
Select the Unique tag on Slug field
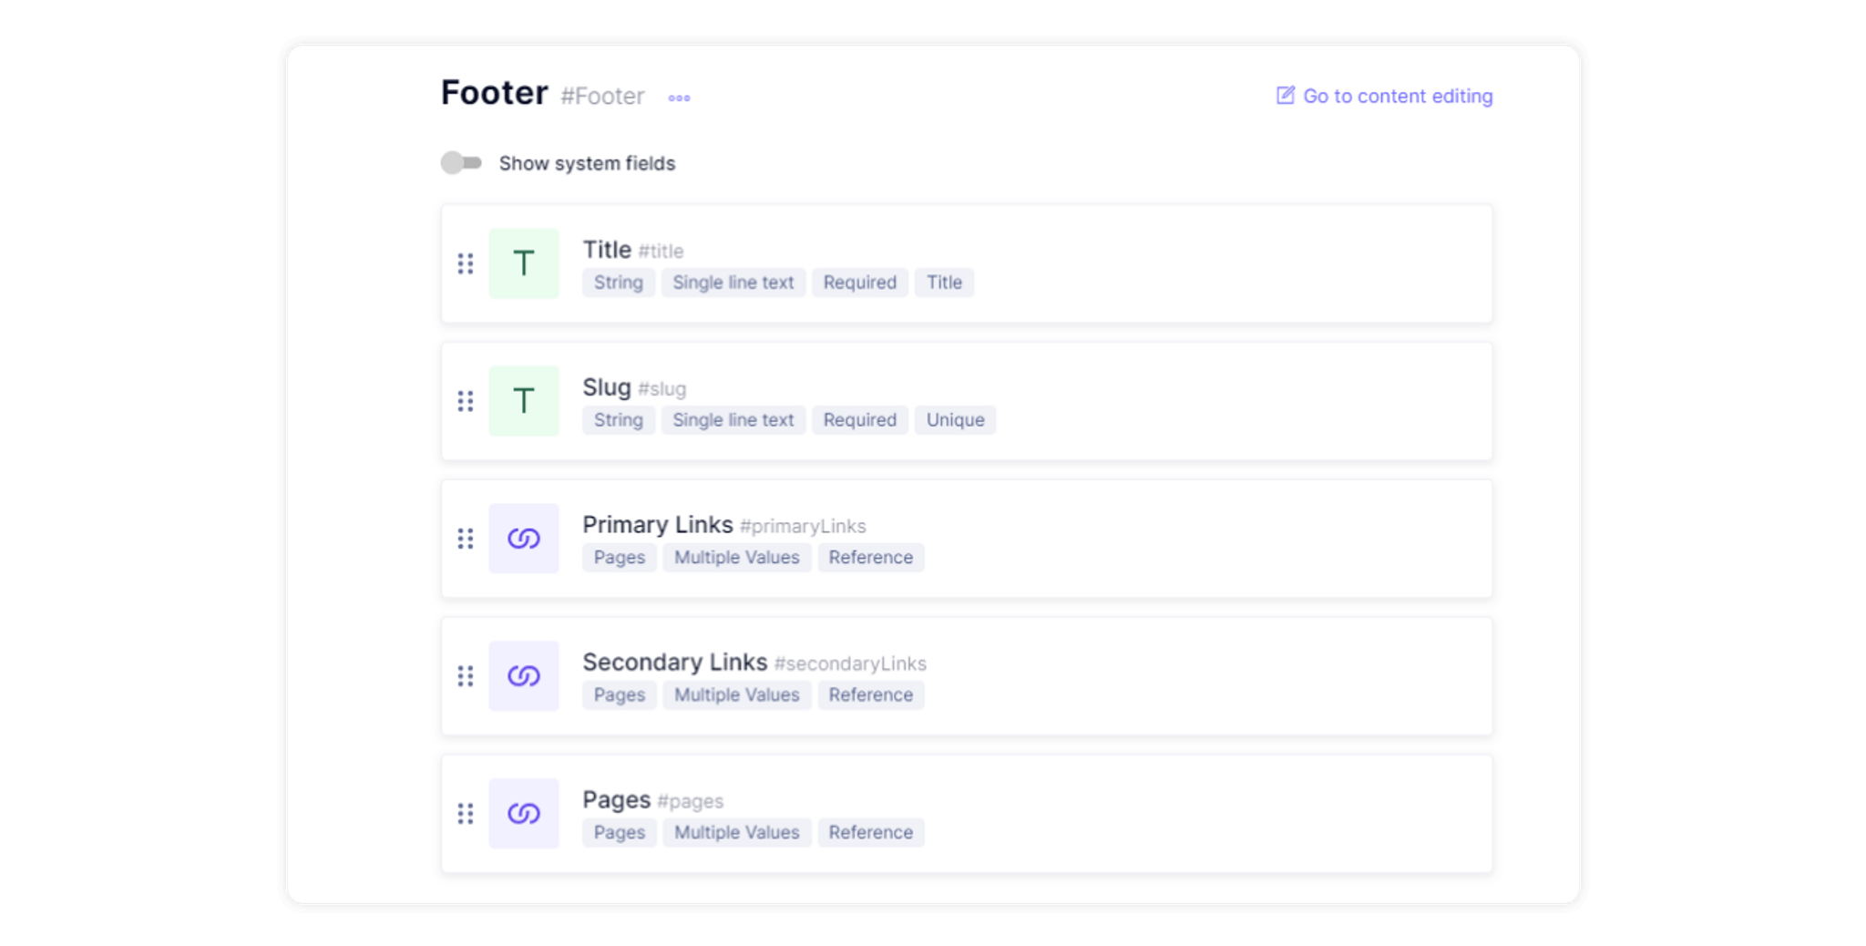coord(955,420)
